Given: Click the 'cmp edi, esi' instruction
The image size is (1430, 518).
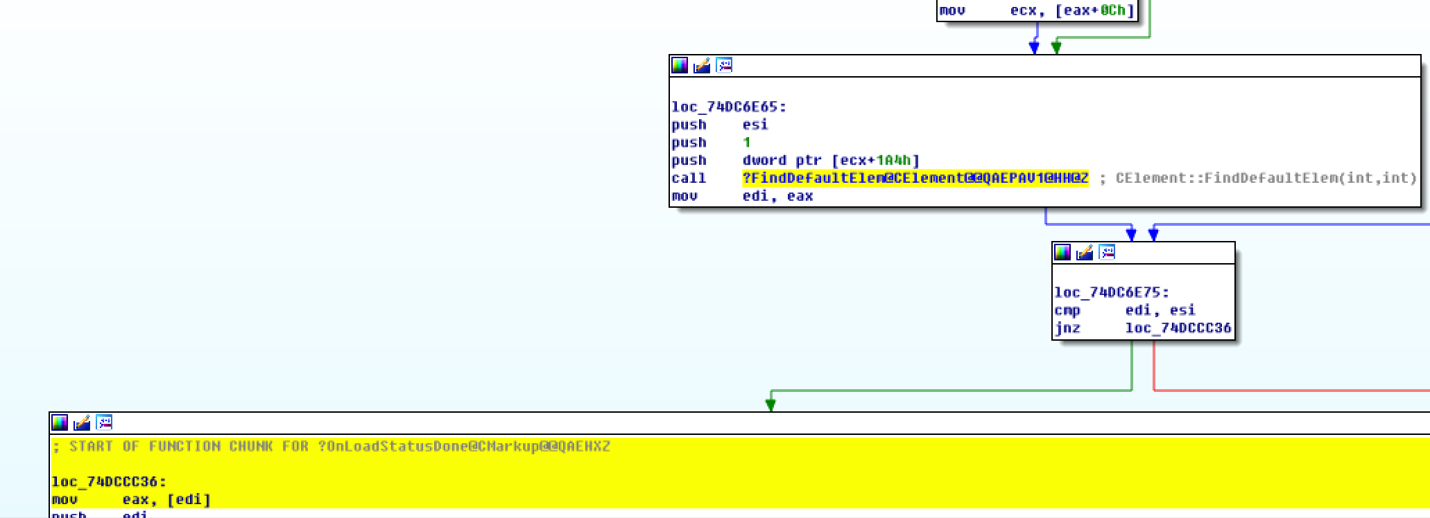Looking at the screenshot, I should (1125, 310).
